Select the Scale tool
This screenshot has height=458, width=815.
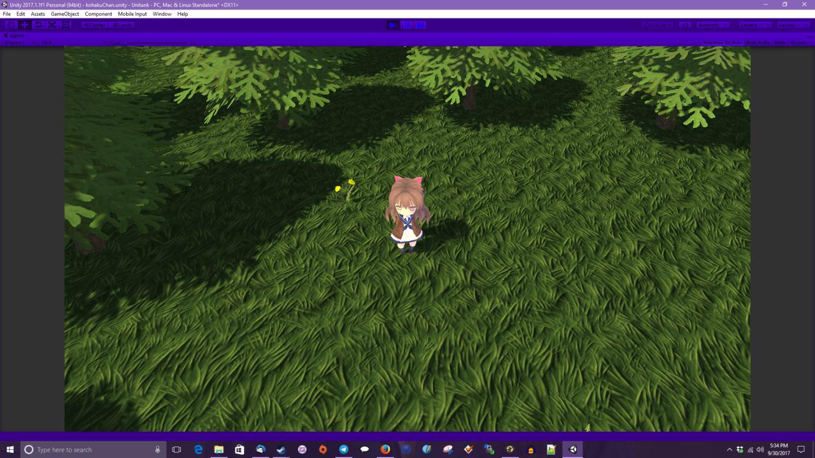(52, 25)
